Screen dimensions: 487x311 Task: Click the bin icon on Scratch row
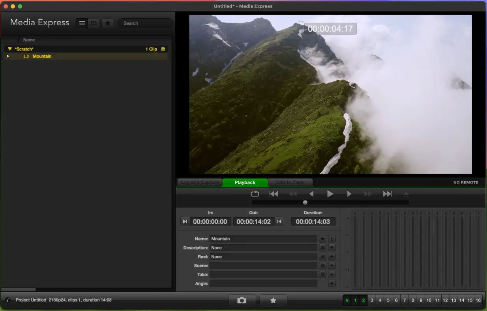[163, 49]
